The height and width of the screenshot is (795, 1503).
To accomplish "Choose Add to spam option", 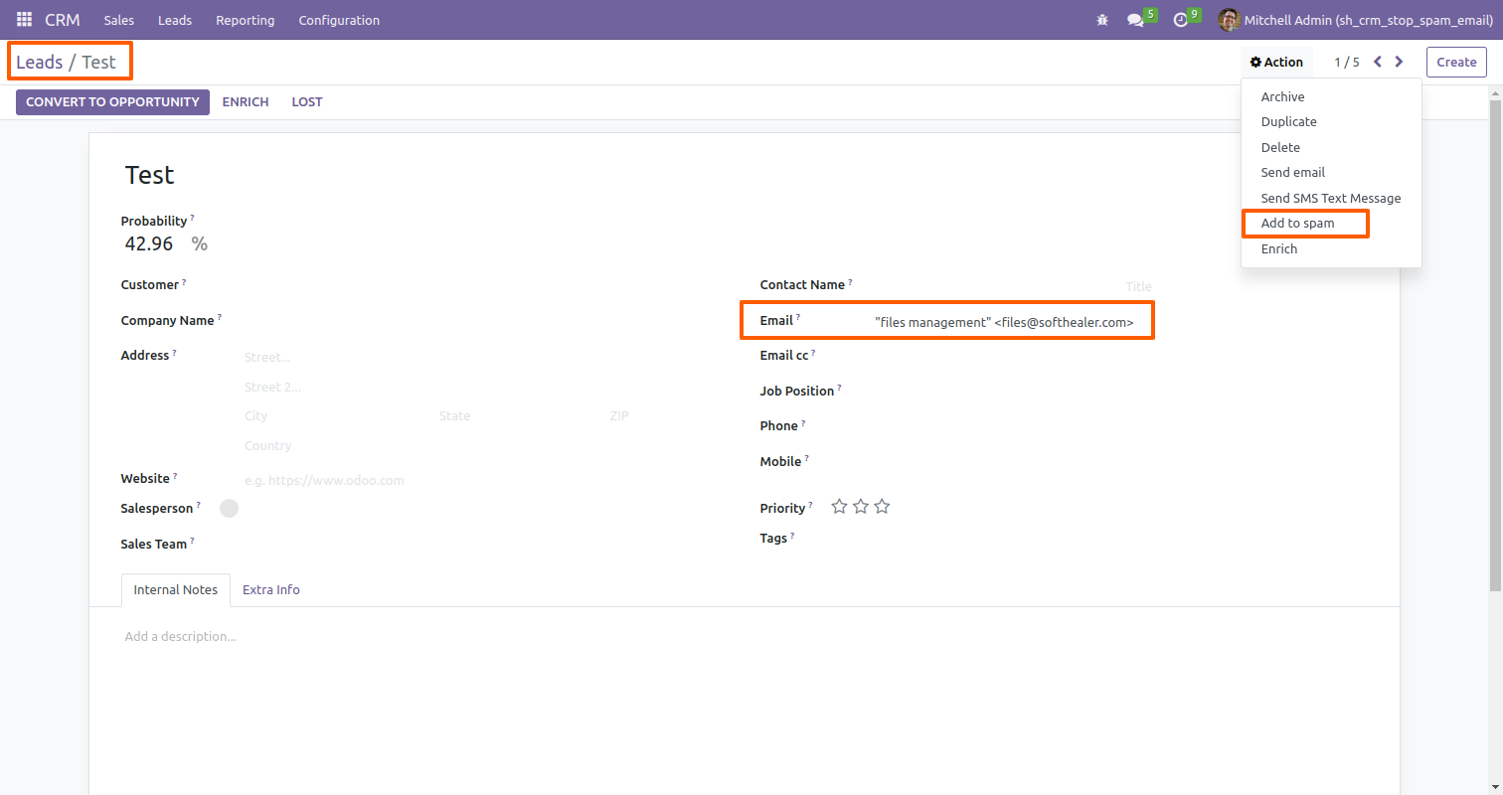I will pos(1297,223).
